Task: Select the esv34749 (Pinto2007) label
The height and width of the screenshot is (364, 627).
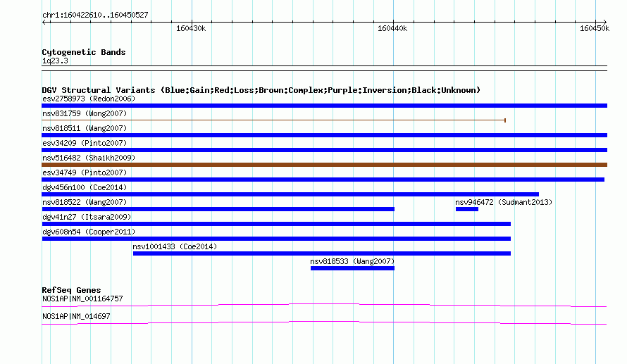Action: 85,172
